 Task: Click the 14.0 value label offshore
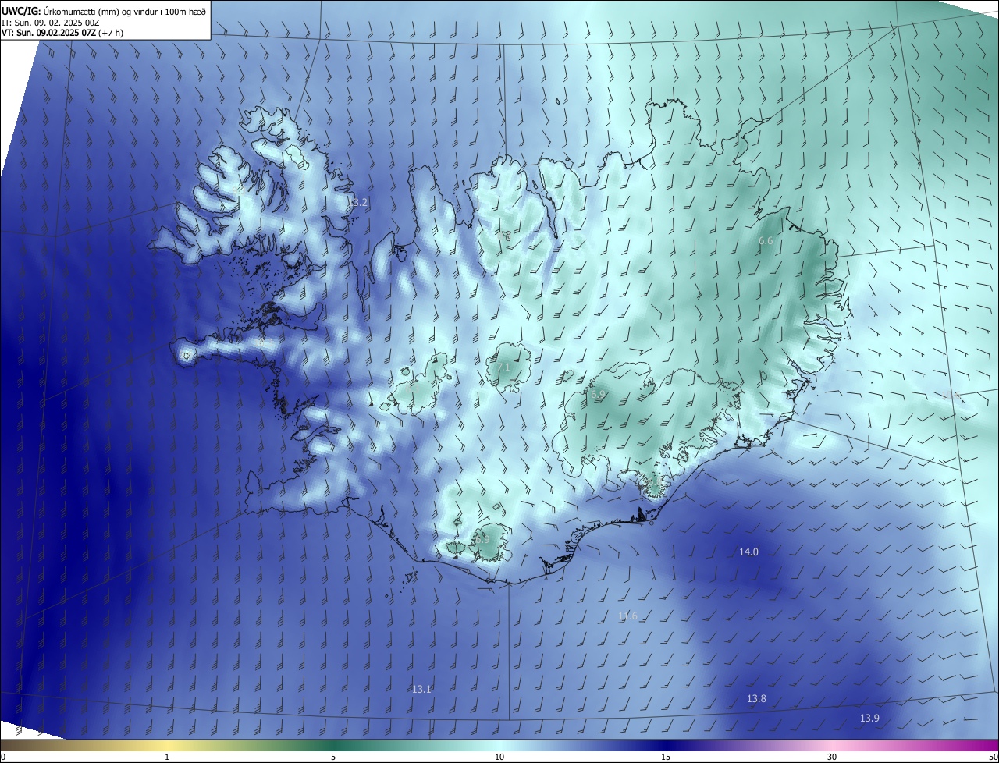point(748,552)
